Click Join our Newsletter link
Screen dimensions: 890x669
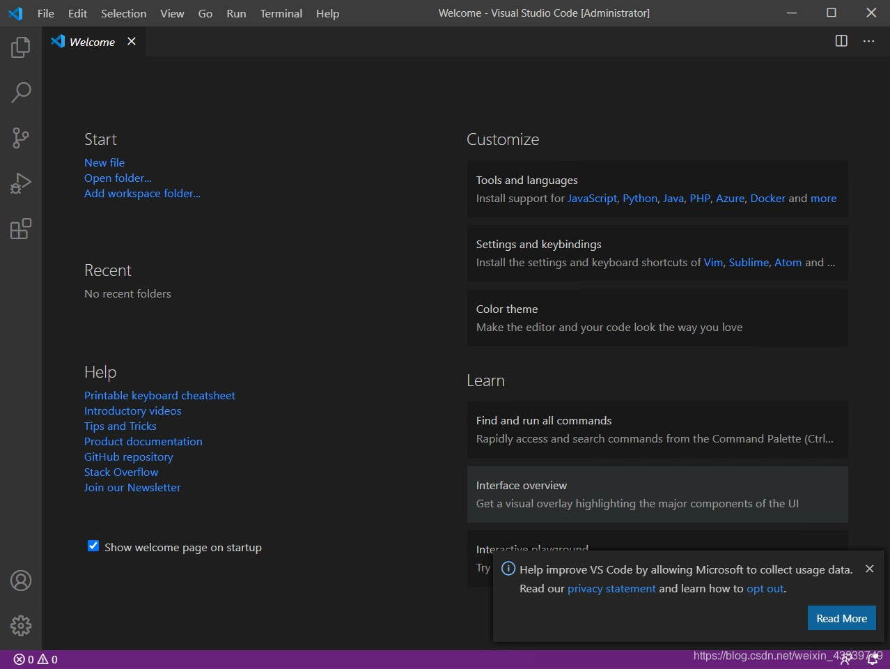(x=132, y=487)
